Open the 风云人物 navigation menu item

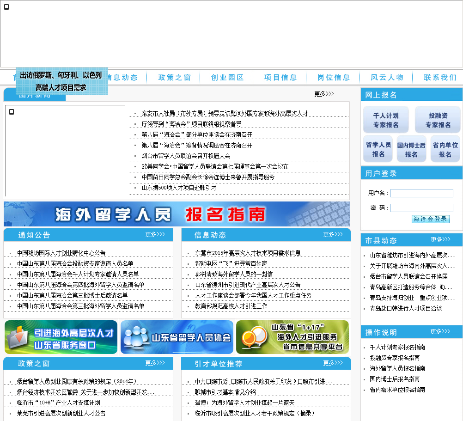tap(387, 77)
